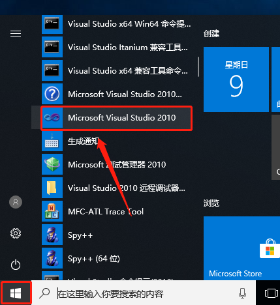Open the Start menu hamburger expand button

click(16, 33)
